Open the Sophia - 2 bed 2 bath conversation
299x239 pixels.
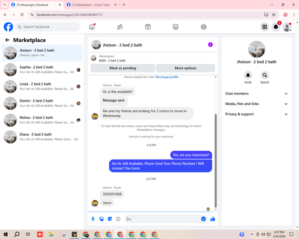[42, 70]
